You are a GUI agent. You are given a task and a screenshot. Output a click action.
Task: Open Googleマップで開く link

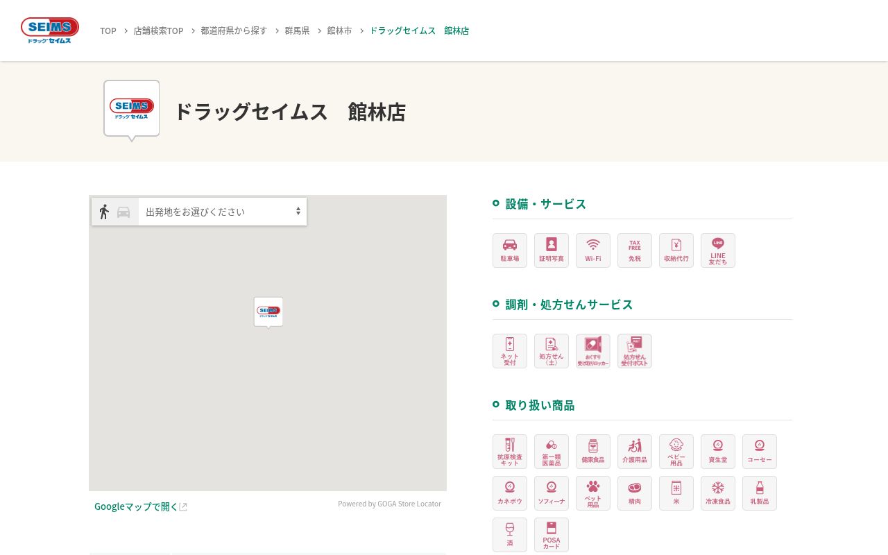coord(141,506)
